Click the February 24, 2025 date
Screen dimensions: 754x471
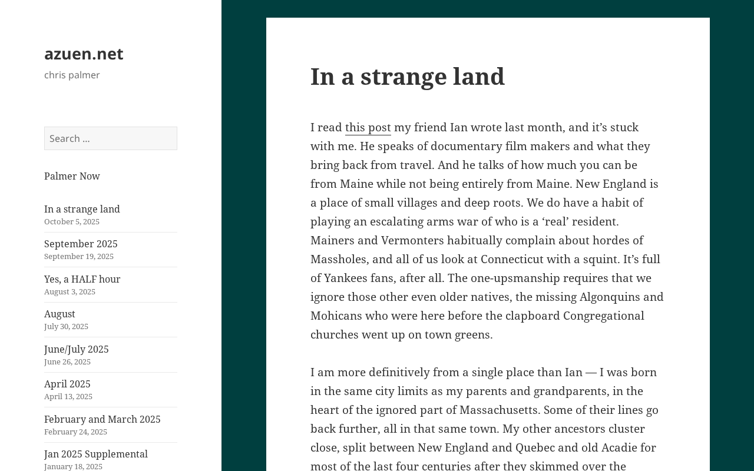click(x=75, y=432)
